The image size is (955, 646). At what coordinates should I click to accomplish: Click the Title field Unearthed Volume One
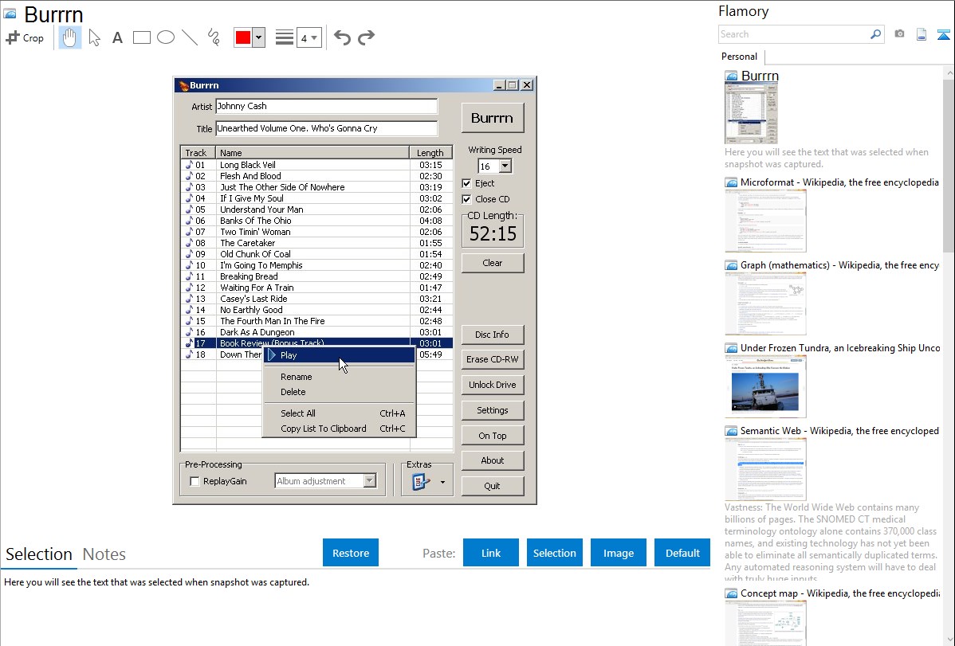point(327,128)
